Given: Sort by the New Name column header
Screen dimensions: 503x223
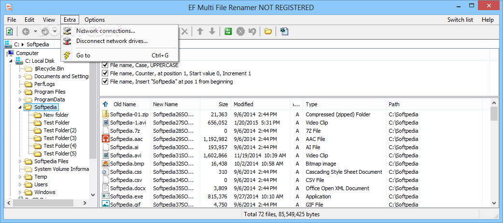Looking at the screenshot, I should pos(175,104).
